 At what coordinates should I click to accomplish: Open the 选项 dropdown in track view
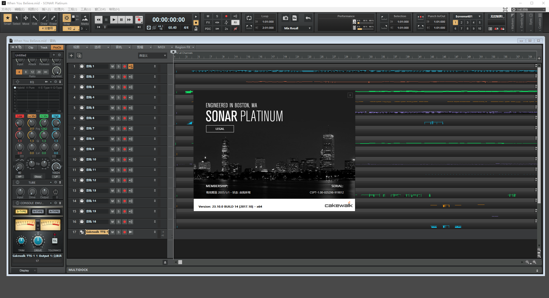[99, 47]
